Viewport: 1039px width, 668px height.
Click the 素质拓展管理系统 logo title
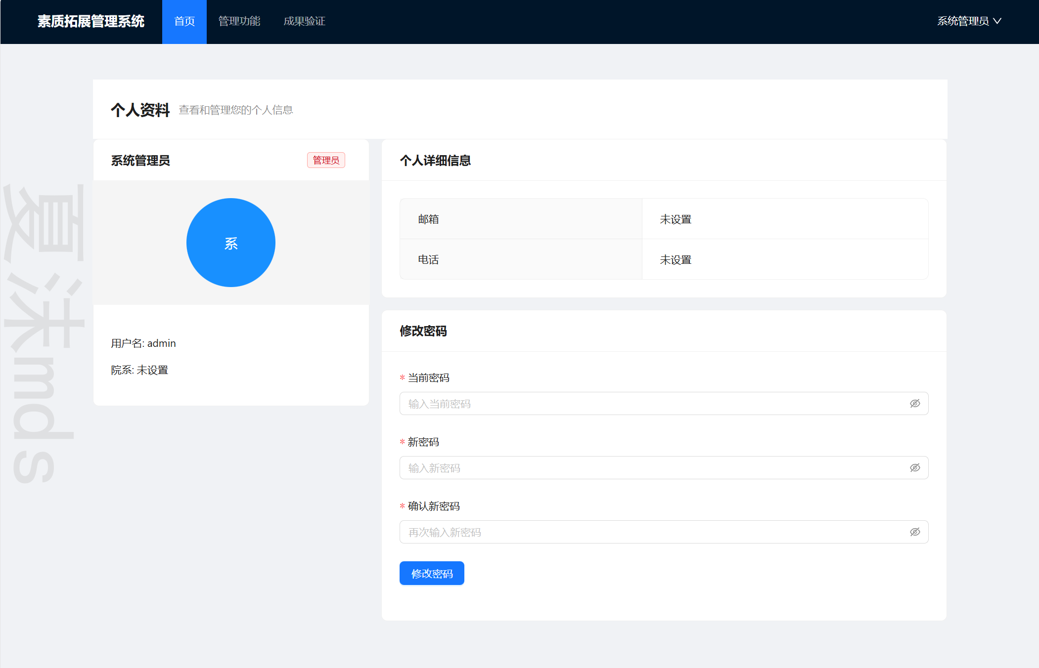pyautogui.click(x=91, y=21)
